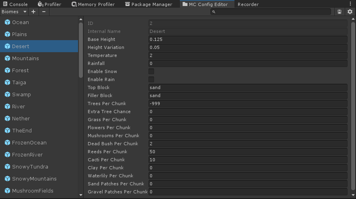The image size is (356, 199).
Task: Open the Memory Profiler tab
Action: tap(93, 4)
